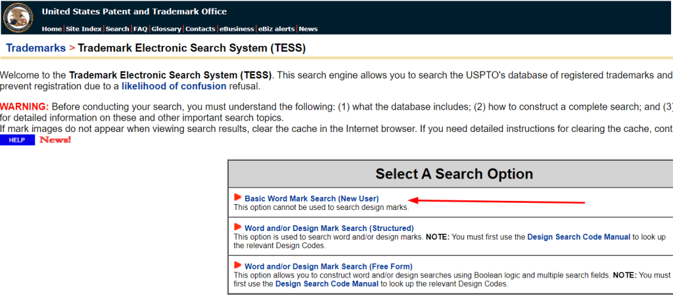Select Basic Word Mark Search (New User)

tap(312, 199)
